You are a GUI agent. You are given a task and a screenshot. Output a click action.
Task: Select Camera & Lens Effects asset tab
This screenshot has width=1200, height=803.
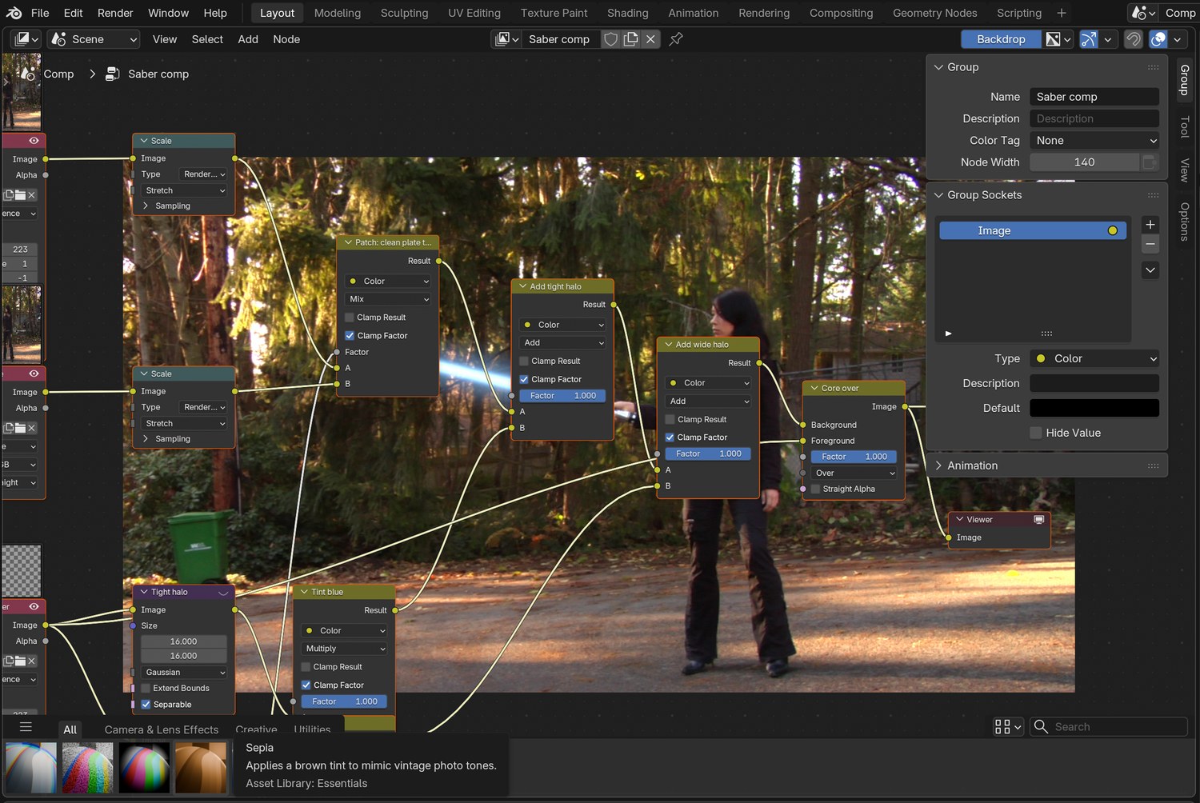[x=162, y=729]
